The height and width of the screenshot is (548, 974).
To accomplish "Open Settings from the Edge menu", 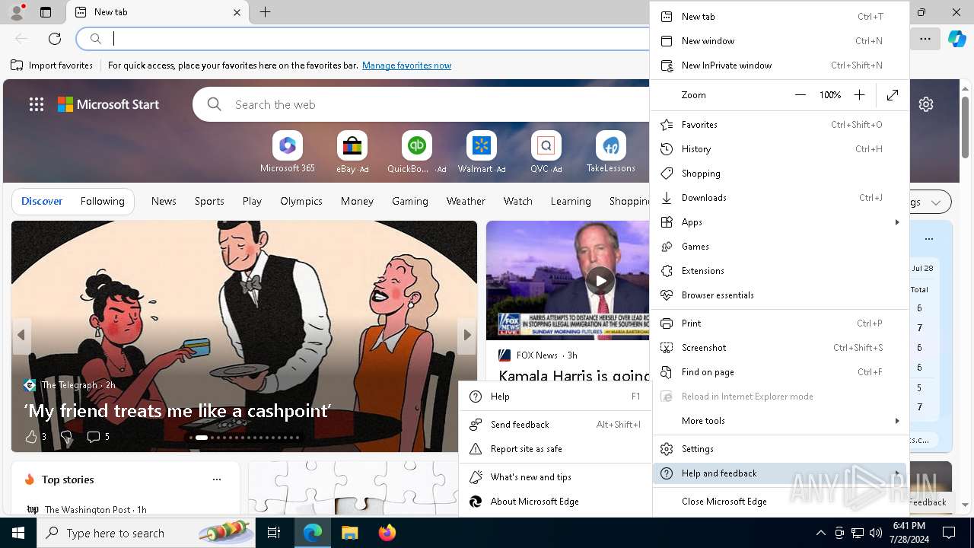I will pyautogui.click(x=780, y=449).
